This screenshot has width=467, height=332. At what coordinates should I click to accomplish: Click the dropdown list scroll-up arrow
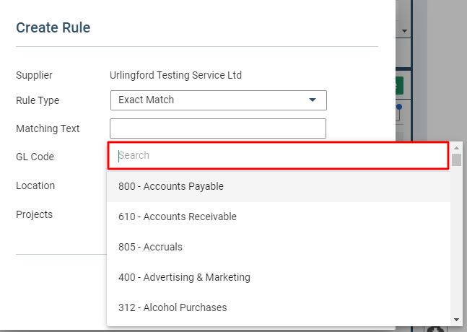coord(456,148)
